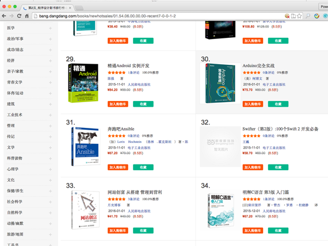This screenshot has width=328, height=246.
Task: Open author 月光博客 link
Action: point(114,205)
